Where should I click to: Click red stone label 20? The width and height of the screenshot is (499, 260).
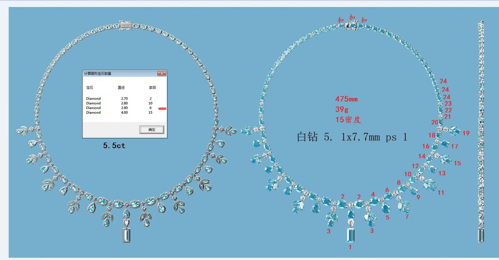[x=435, y=122]
